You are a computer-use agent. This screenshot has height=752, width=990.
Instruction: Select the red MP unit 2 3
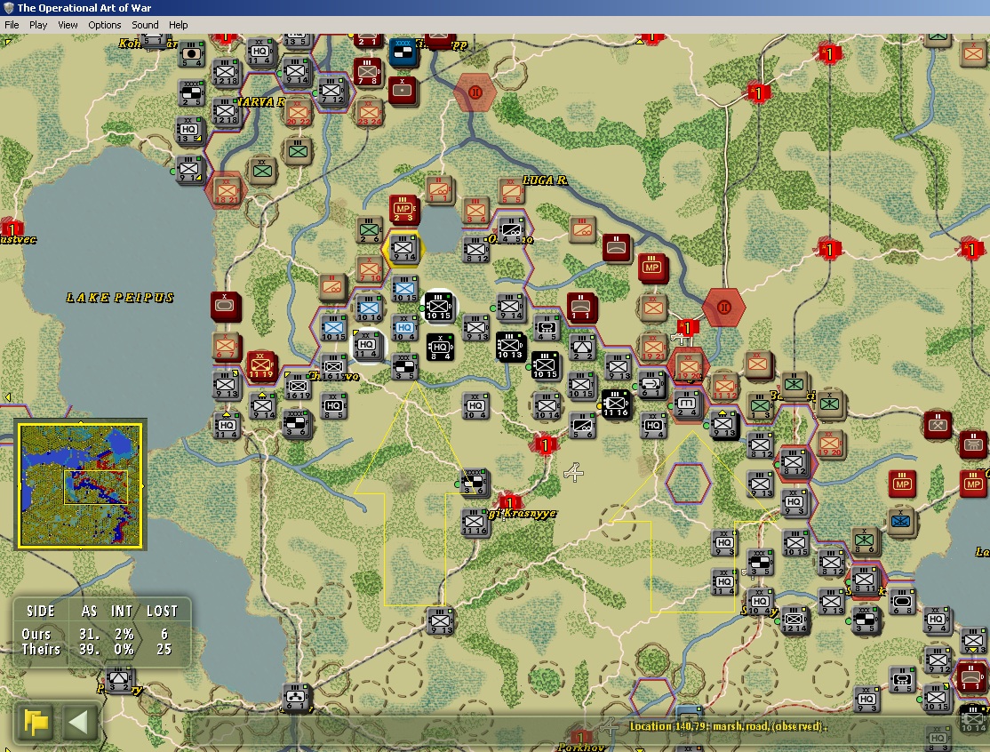[404, 209]
